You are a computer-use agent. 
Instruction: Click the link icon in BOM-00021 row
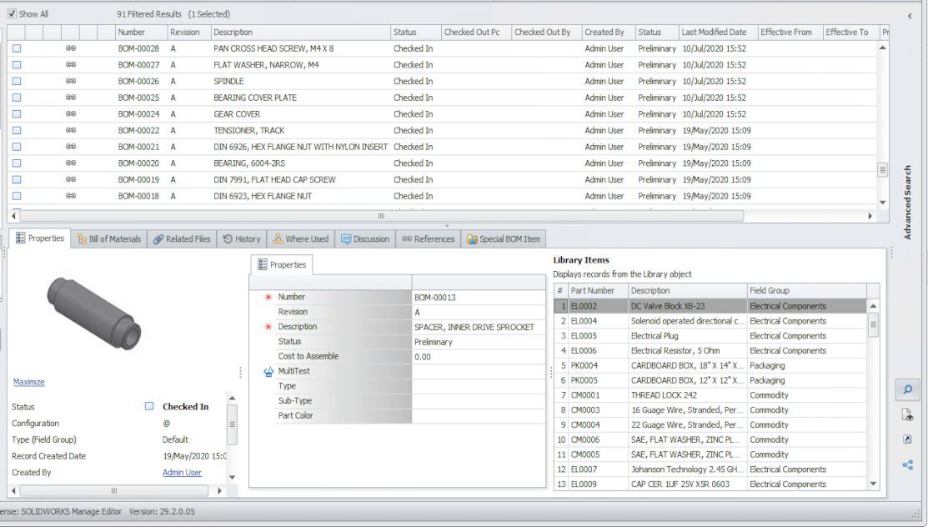[x=70, y=147]
